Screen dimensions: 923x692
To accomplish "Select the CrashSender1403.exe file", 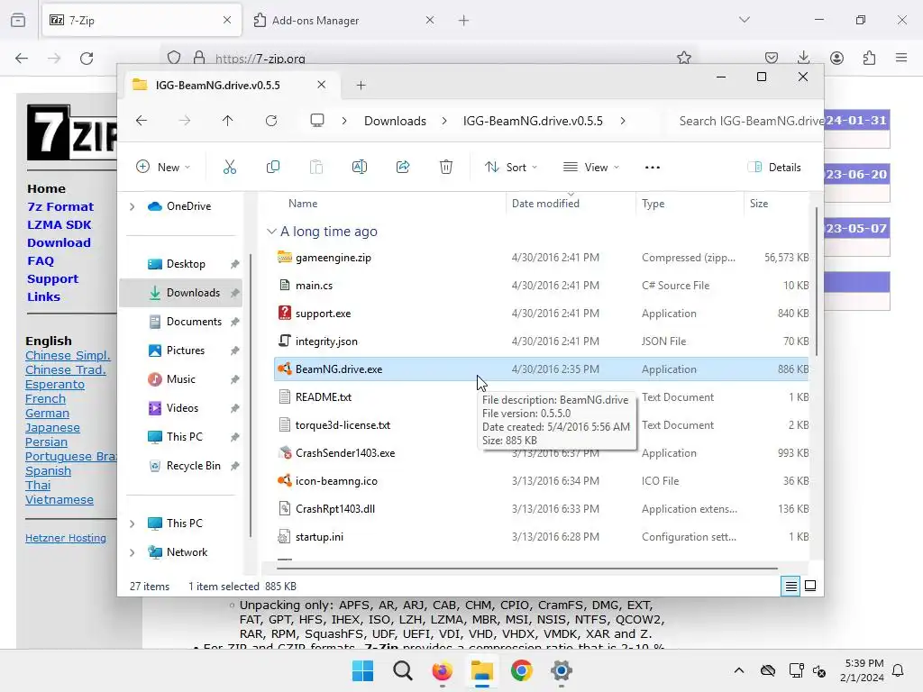I will coord(542,453).
